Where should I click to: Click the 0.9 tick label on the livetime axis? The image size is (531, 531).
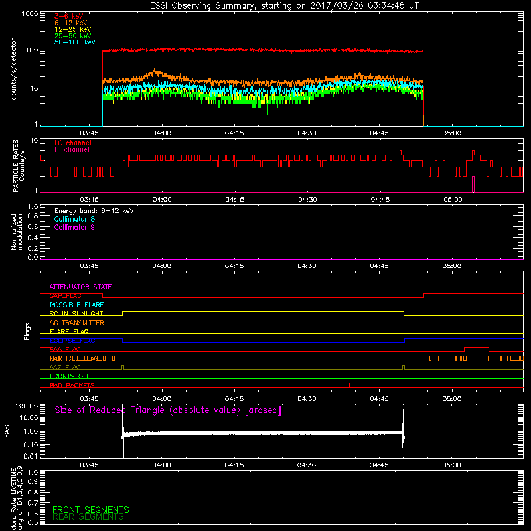pos(33,481)
